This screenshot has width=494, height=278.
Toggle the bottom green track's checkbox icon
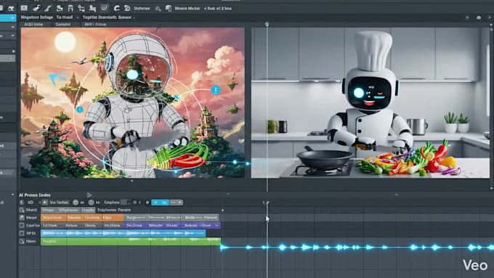point(22,242)
